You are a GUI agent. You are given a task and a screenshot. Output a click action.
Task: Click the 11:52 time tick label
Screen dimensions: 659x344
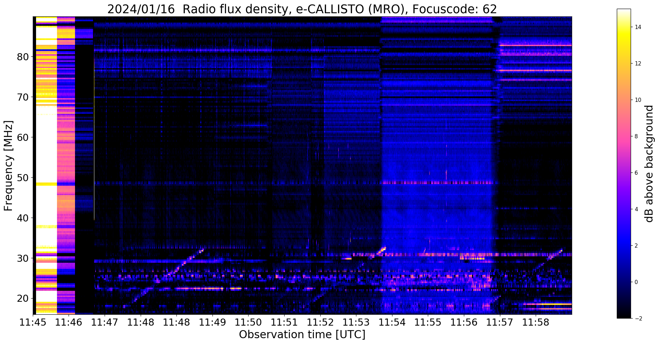(x=320, y=322)
